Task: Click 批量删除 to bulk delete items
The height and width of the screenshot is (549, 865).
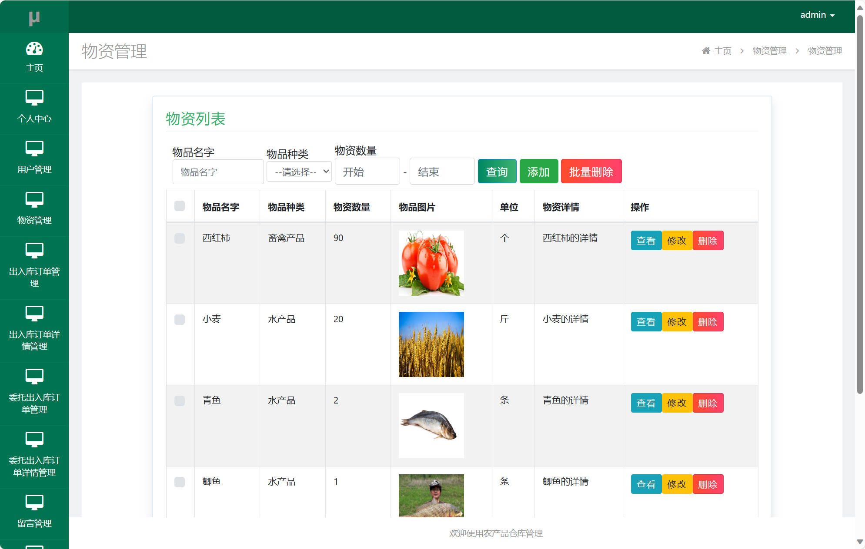Action: 591,171
